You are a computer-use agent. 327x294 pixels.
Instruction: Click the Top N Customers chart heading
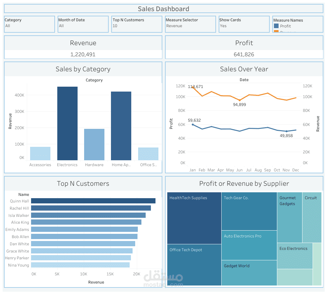point(83,183)
